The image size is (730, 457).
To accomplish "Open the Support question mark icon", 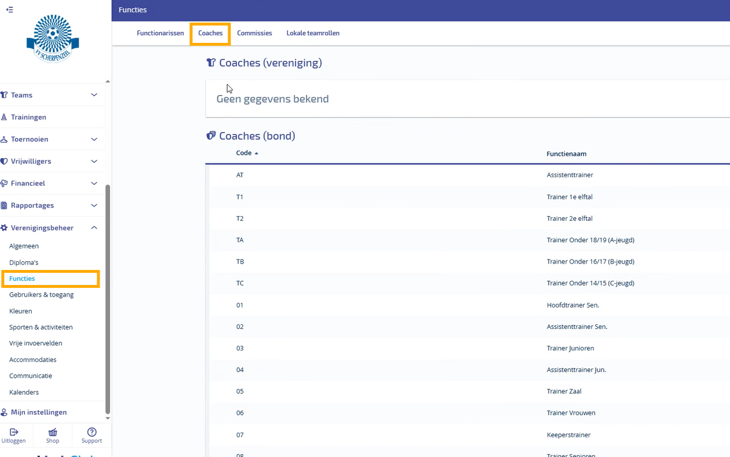I will tap(92, 432).
